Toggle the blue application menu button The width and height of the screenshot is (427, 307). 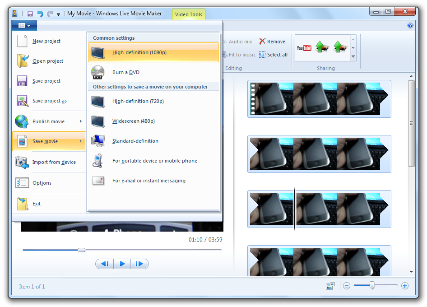[24, 26]
